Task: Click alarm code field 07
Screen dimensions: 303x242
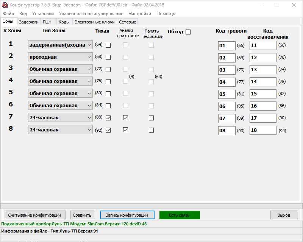Action: tap(226, 118)
